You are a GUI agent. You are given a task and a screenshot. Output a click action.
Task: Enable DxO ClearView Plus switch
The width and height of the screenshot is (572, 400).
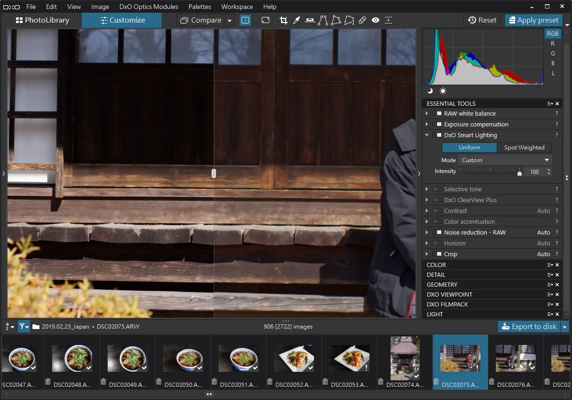pos(437,200)
